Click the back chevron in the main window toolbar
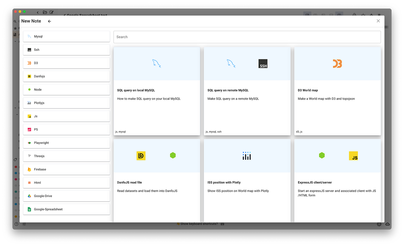404x246 pixels. coord(38,12)
